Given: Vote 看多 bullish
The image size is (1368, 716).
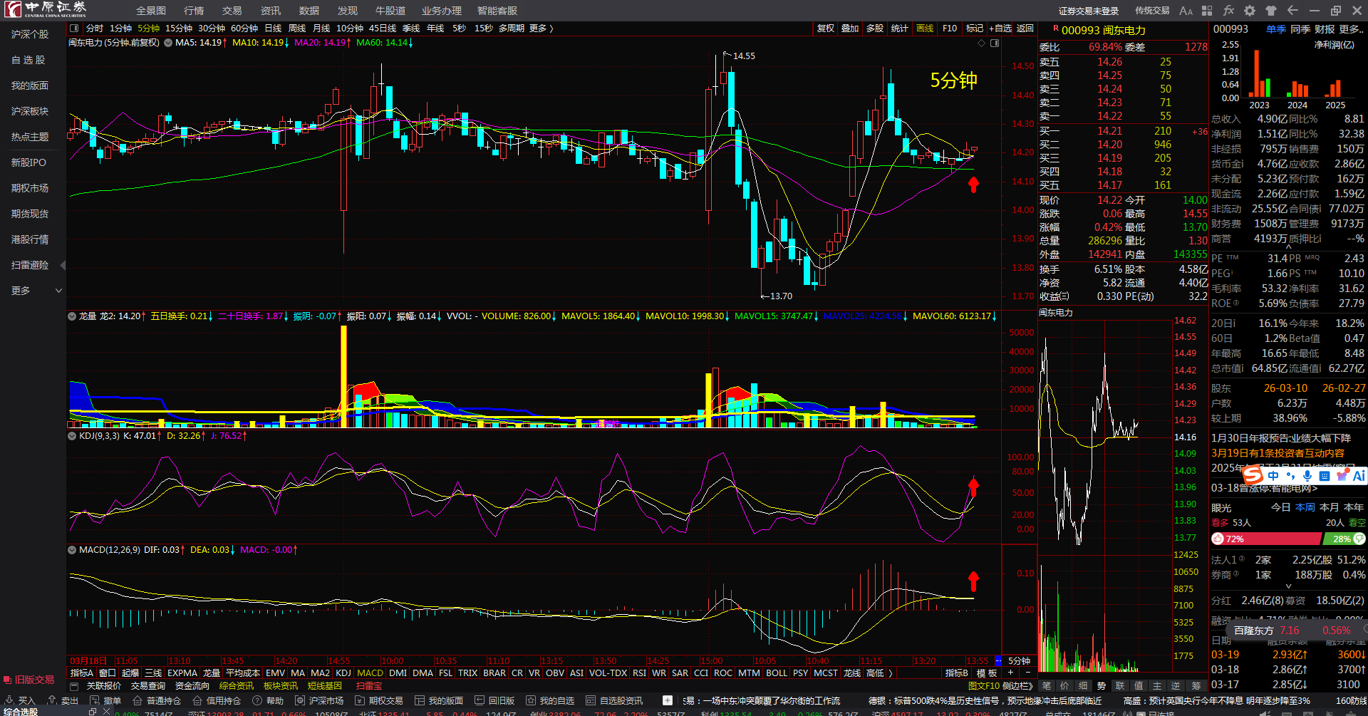Looking at the screenshot, I should [x=1220, y=523].
